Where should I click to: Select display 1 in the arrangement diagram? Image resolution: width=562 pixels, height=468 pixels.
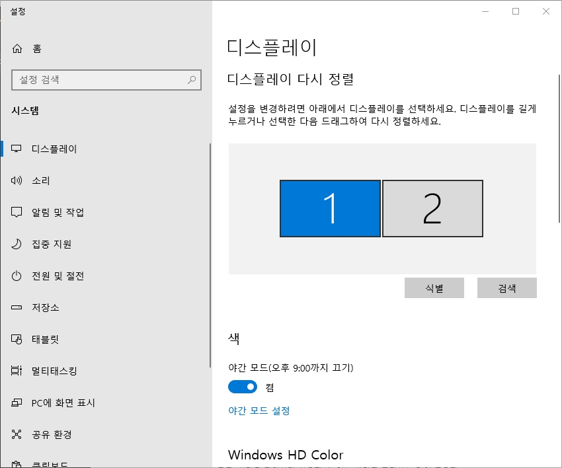(330, 208)
